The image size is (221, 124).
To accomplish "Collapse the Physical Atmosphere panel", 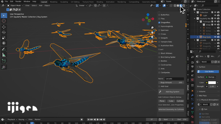I will (198, 100).
